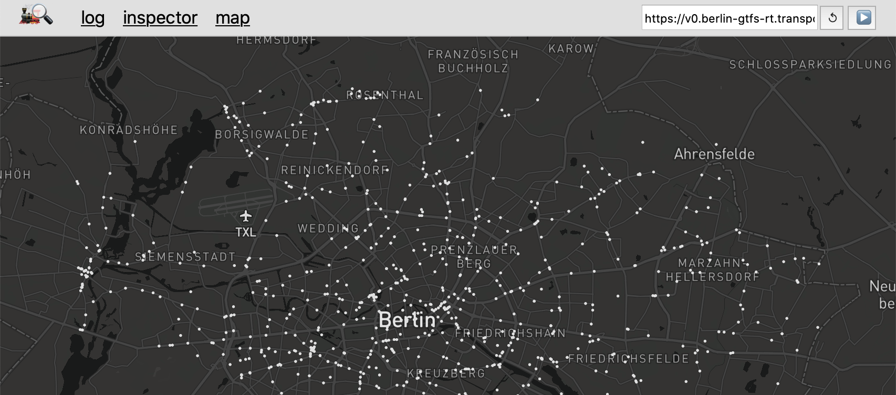896x395 pixels.
Task: Click the SCHLOSSPARKSIEDLUNG label
Action: click(x=810, y=65)
